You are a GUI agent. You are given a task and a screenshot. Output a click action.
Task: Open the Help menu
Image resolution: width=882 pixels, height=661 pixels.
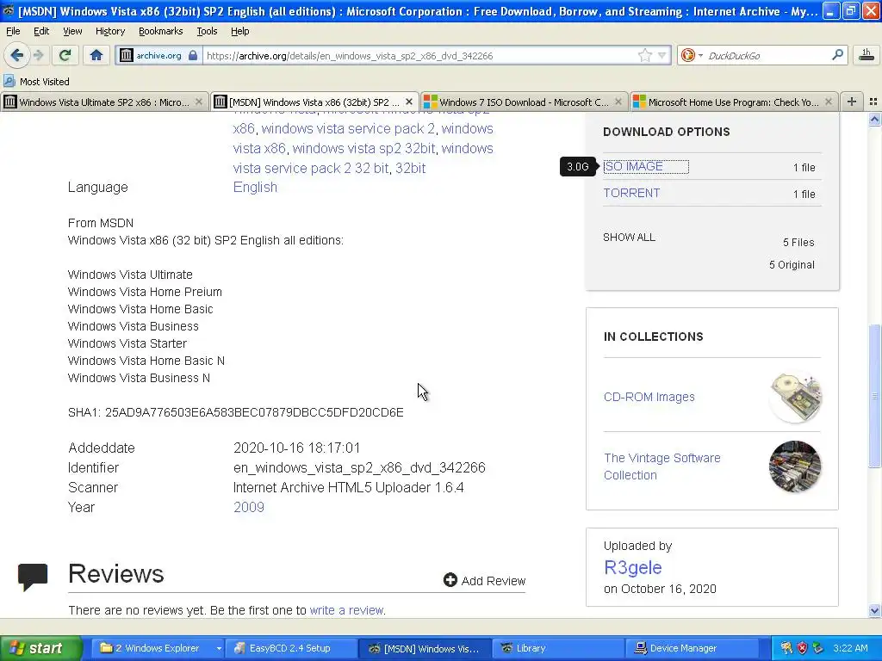(240, 31)
